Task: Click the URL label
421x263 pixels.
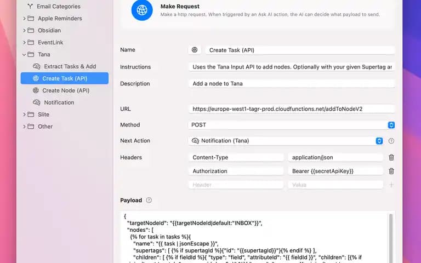Action: pos(126,109)
